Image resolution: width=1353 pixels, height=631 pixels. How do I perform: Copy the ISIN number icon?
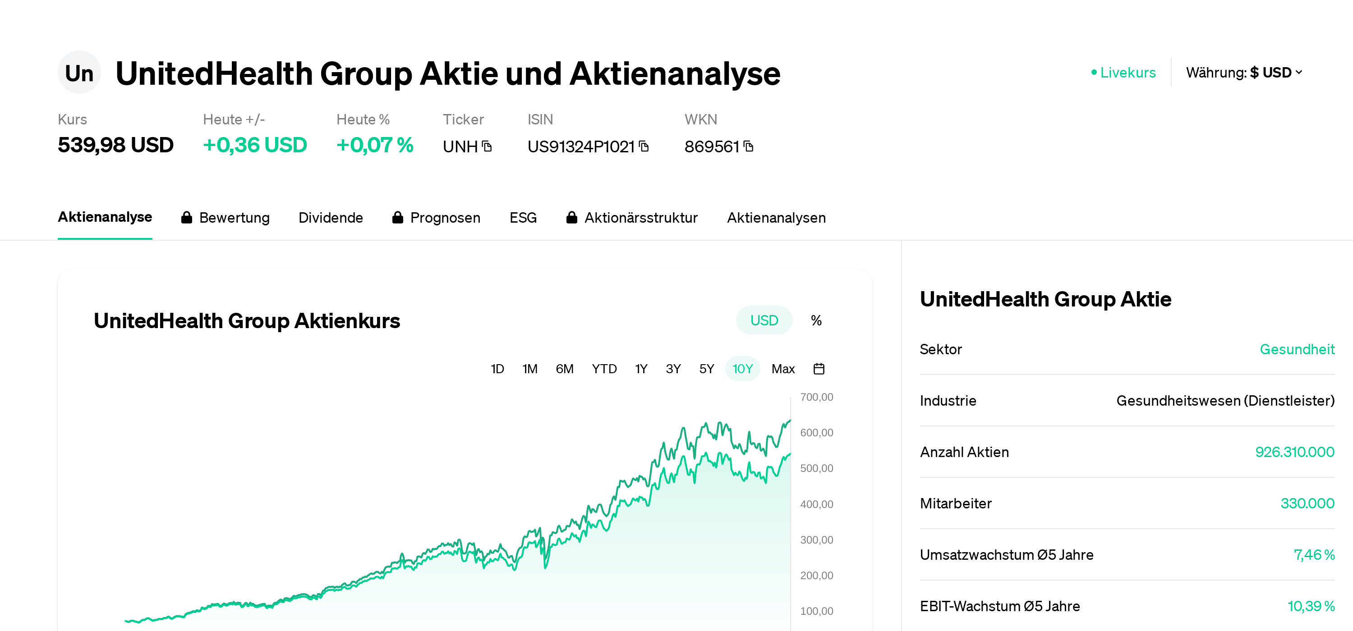(644, 146)
